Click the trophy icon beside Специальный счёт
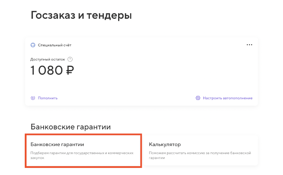283x175 pixels. (33, 45)
